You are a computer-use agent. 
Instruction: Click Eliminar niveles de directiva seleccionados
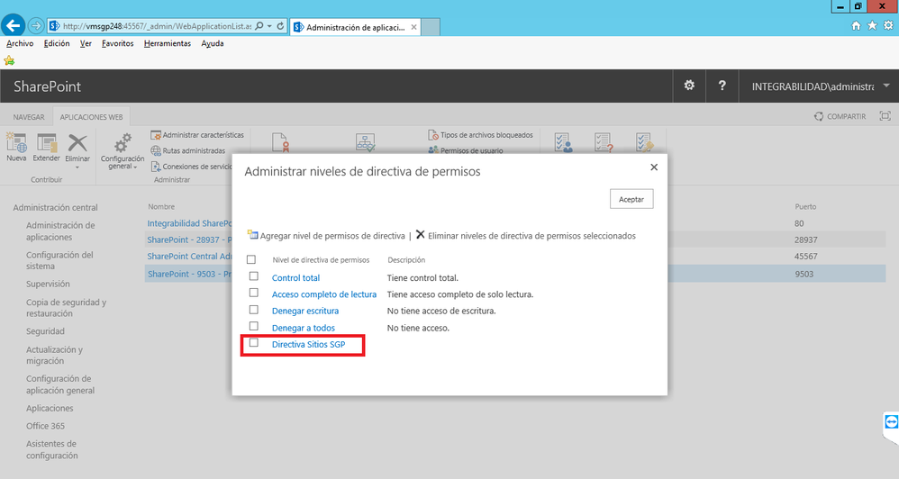(x=526, y=236)
